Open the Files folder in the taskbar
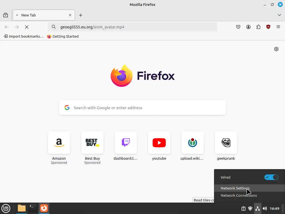This screenshot has height=214, width=285. click(22, 208)
